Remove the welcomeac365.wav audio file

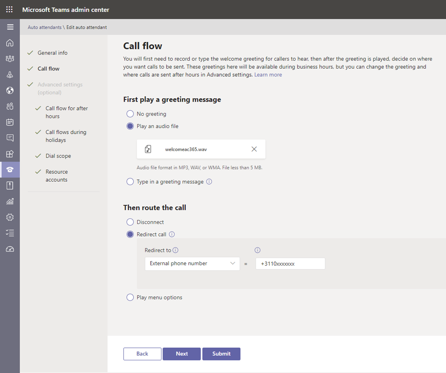(254, 149)
